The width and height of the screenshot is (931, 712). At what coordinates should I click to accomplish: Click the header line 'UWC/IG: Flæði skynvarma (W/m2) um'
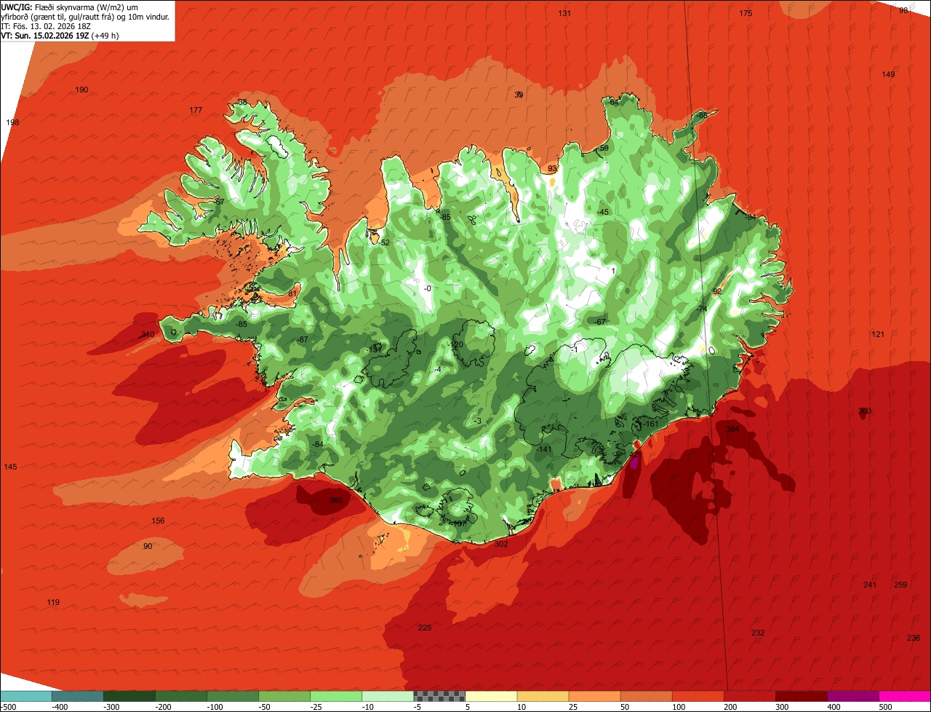pos(70,7)
